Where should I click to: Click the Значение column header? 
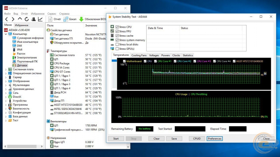(x=91, y=26)
